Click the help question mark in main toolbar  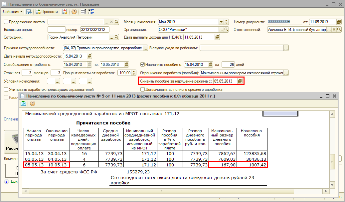(74, 12)
